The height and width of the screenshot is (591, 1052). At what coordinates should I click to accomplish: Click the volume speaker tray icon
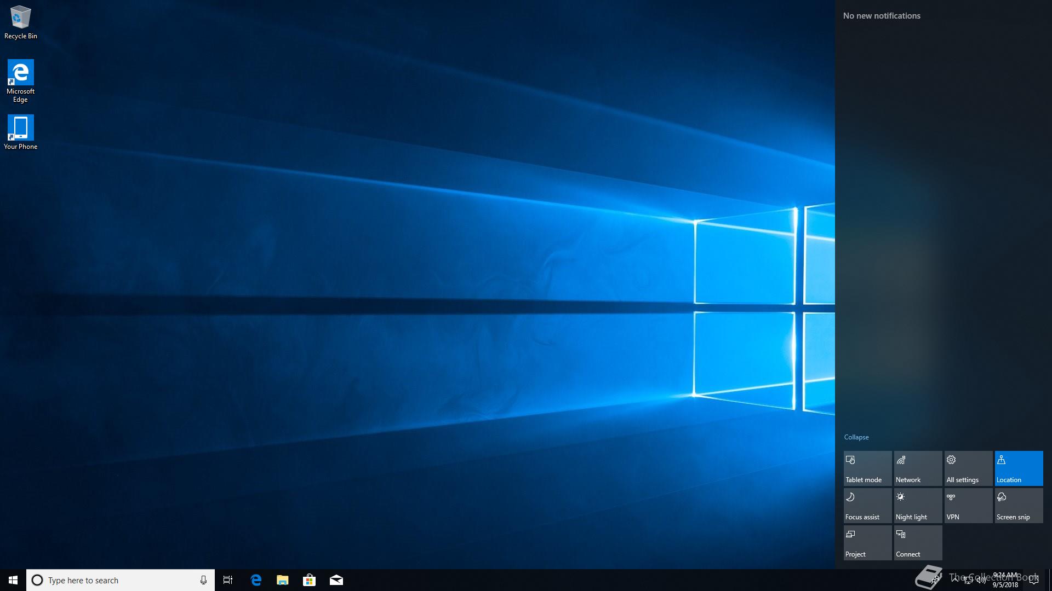pyautogui.click(x=981, y=580)
